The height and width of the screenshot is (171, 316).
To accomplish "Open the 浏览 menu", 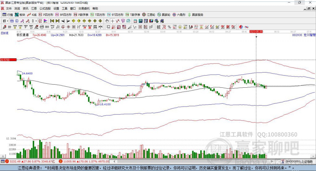I will click(x=17, y=8).
